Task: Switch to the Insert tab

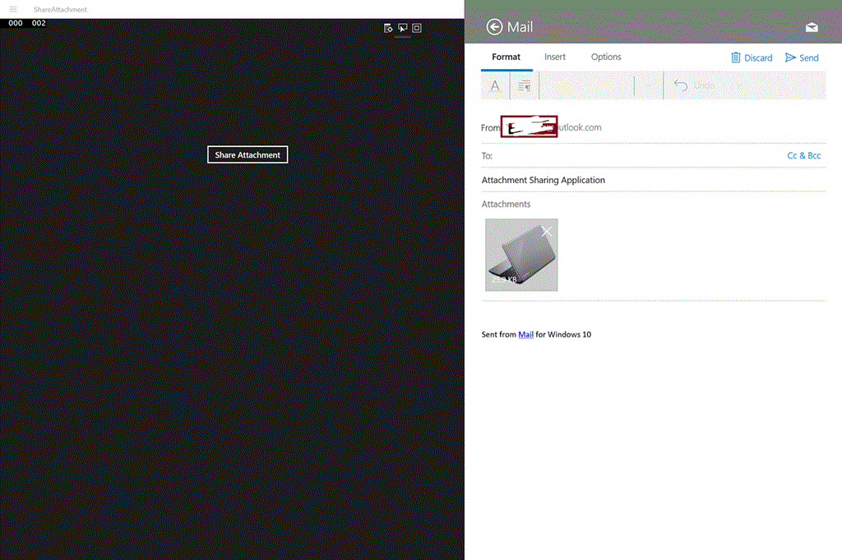Action: click(x=555, y=57)
